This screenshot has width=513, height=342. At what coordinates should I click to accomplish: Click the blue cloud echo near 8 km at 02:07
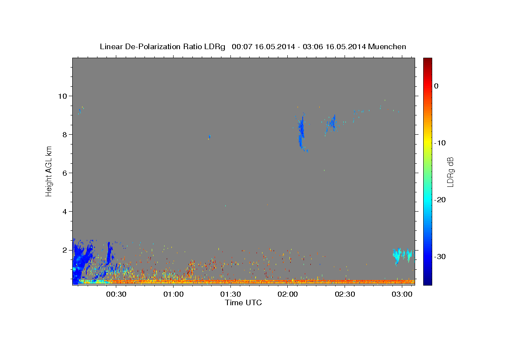tap(301, 132)
